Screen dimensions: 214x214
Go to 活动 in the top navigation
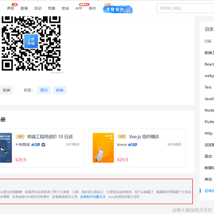point(38,8)
